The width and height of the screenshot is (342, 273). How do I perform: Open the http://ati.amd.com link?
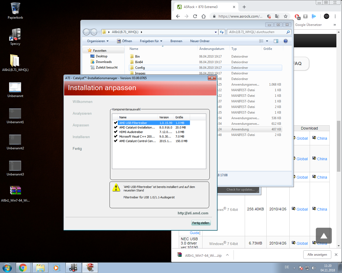193,213
